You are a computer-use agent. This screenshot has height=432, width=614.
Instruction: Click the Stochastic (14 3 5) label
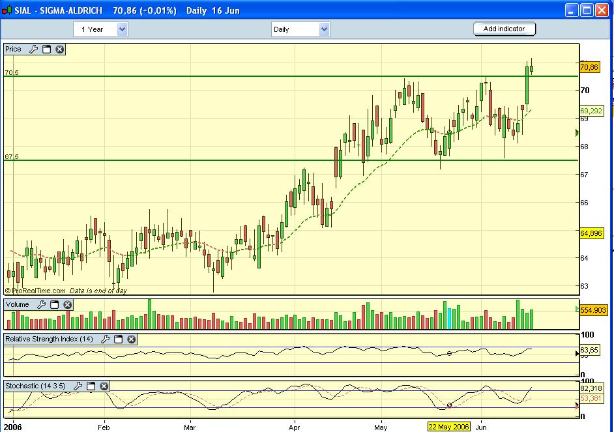pos(36,386)
